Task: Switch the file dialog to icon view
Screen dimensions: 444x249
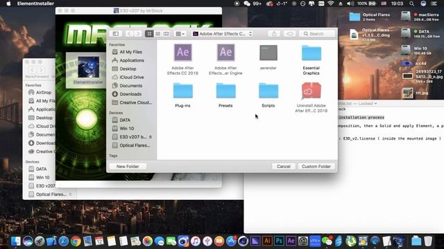Action: [149, 34]
